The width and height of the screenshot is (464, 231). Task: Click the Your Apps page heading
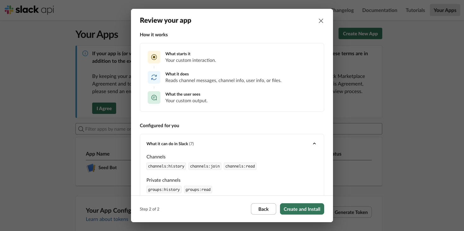97,34
